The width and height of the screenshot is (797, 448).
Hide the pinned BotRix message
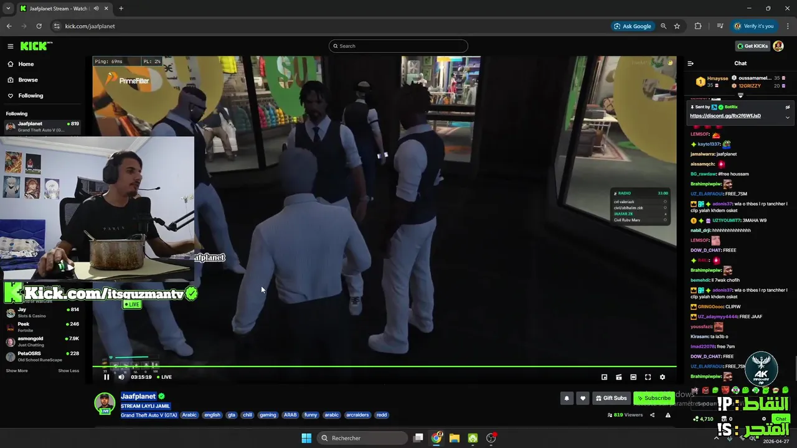(x=787, y=107)
